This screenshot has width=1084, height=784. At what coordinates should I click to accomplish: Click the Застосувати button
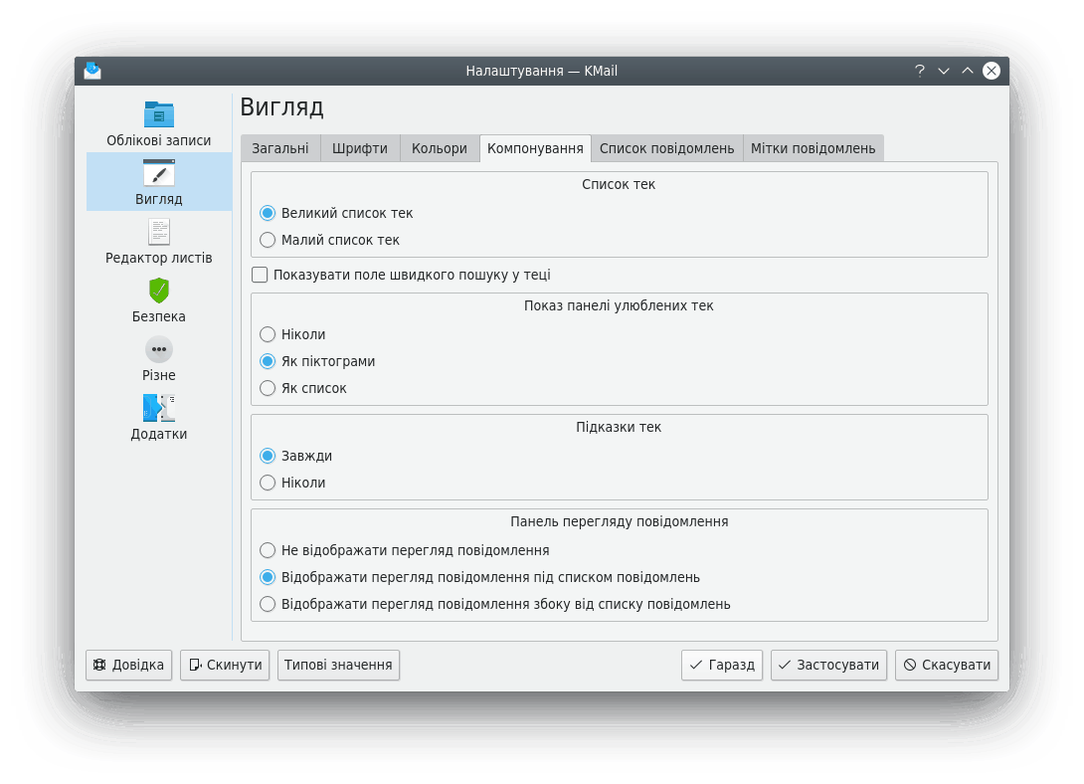coord(829,665)
